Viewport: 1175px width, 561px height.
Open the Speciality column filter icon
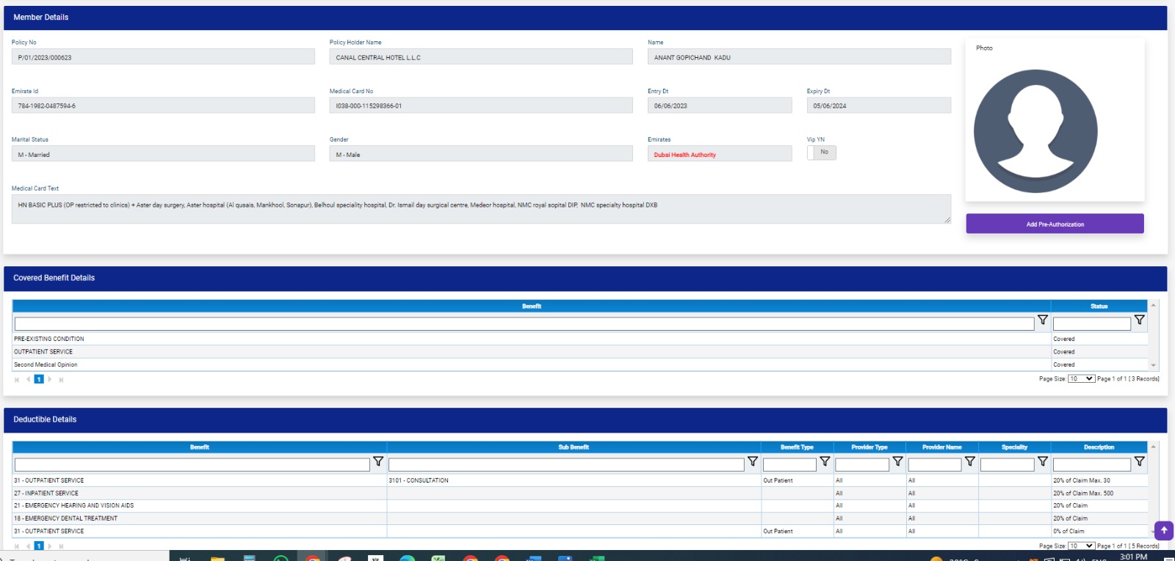[1042, 462]
